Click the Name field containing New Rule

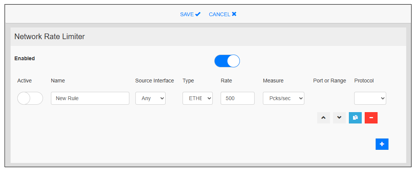pyautogui.click(x=90, y=98)
